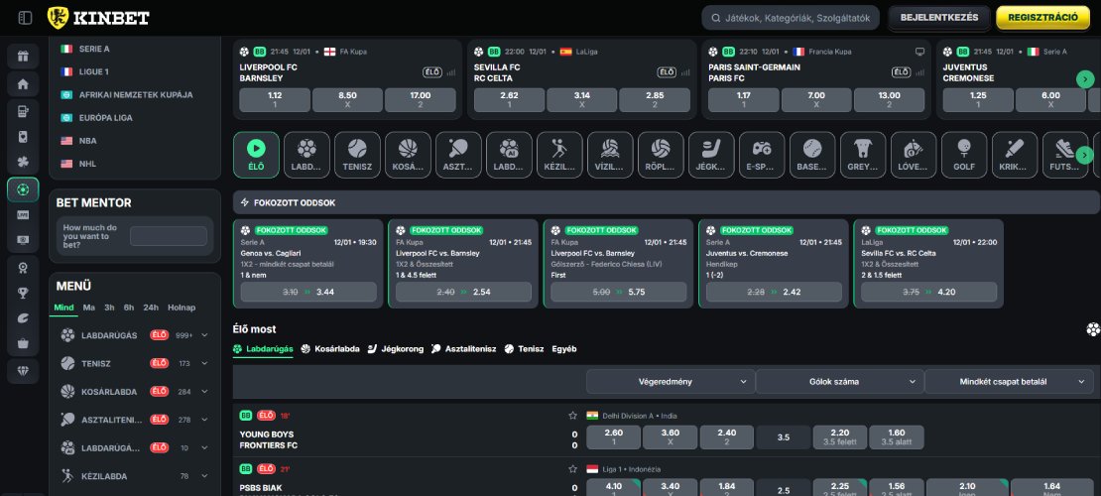Image resolution: width=1101 pixels, height=496 pixels.
Task: Select the E-SP... esports category tile
Action: [762, 155]
